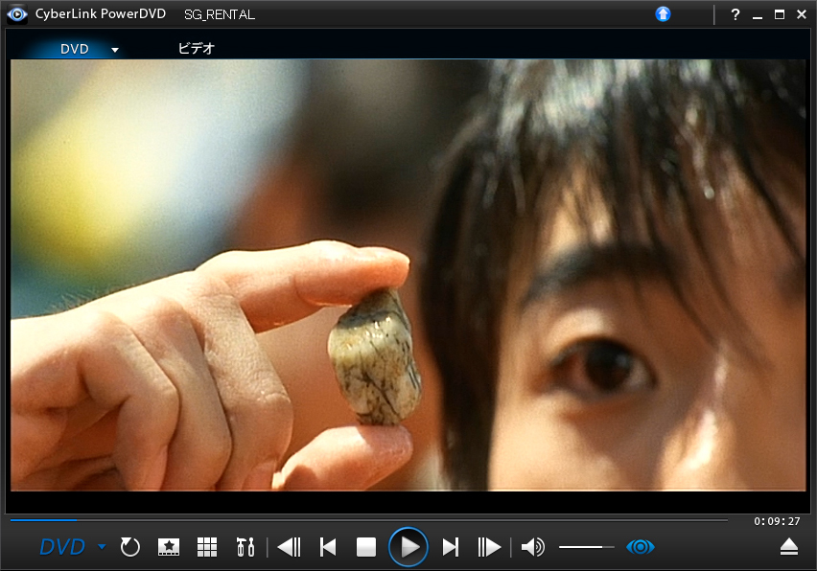Open the settings tools icon

(245, 547)
